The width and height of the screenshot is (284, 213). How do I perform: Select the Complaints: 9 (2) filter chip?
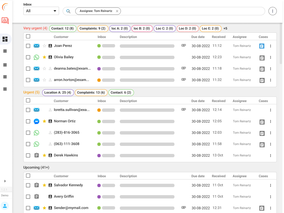pyautogui.click(x=92, y=29)
